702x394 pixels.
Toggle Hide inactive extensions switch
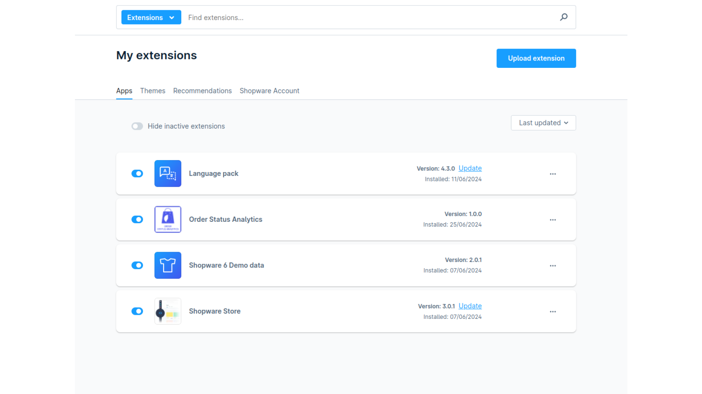(x=137, y=126)
